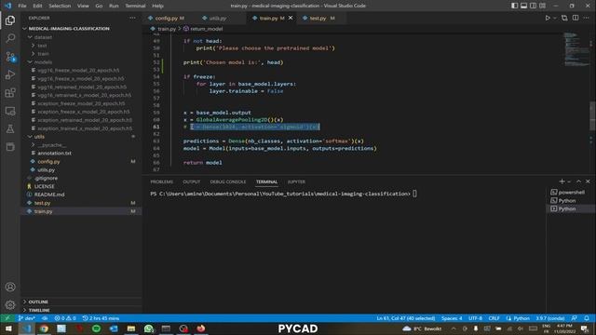596x335 pixels.
Task: Open the View menu
Action: tap(83, 6)
